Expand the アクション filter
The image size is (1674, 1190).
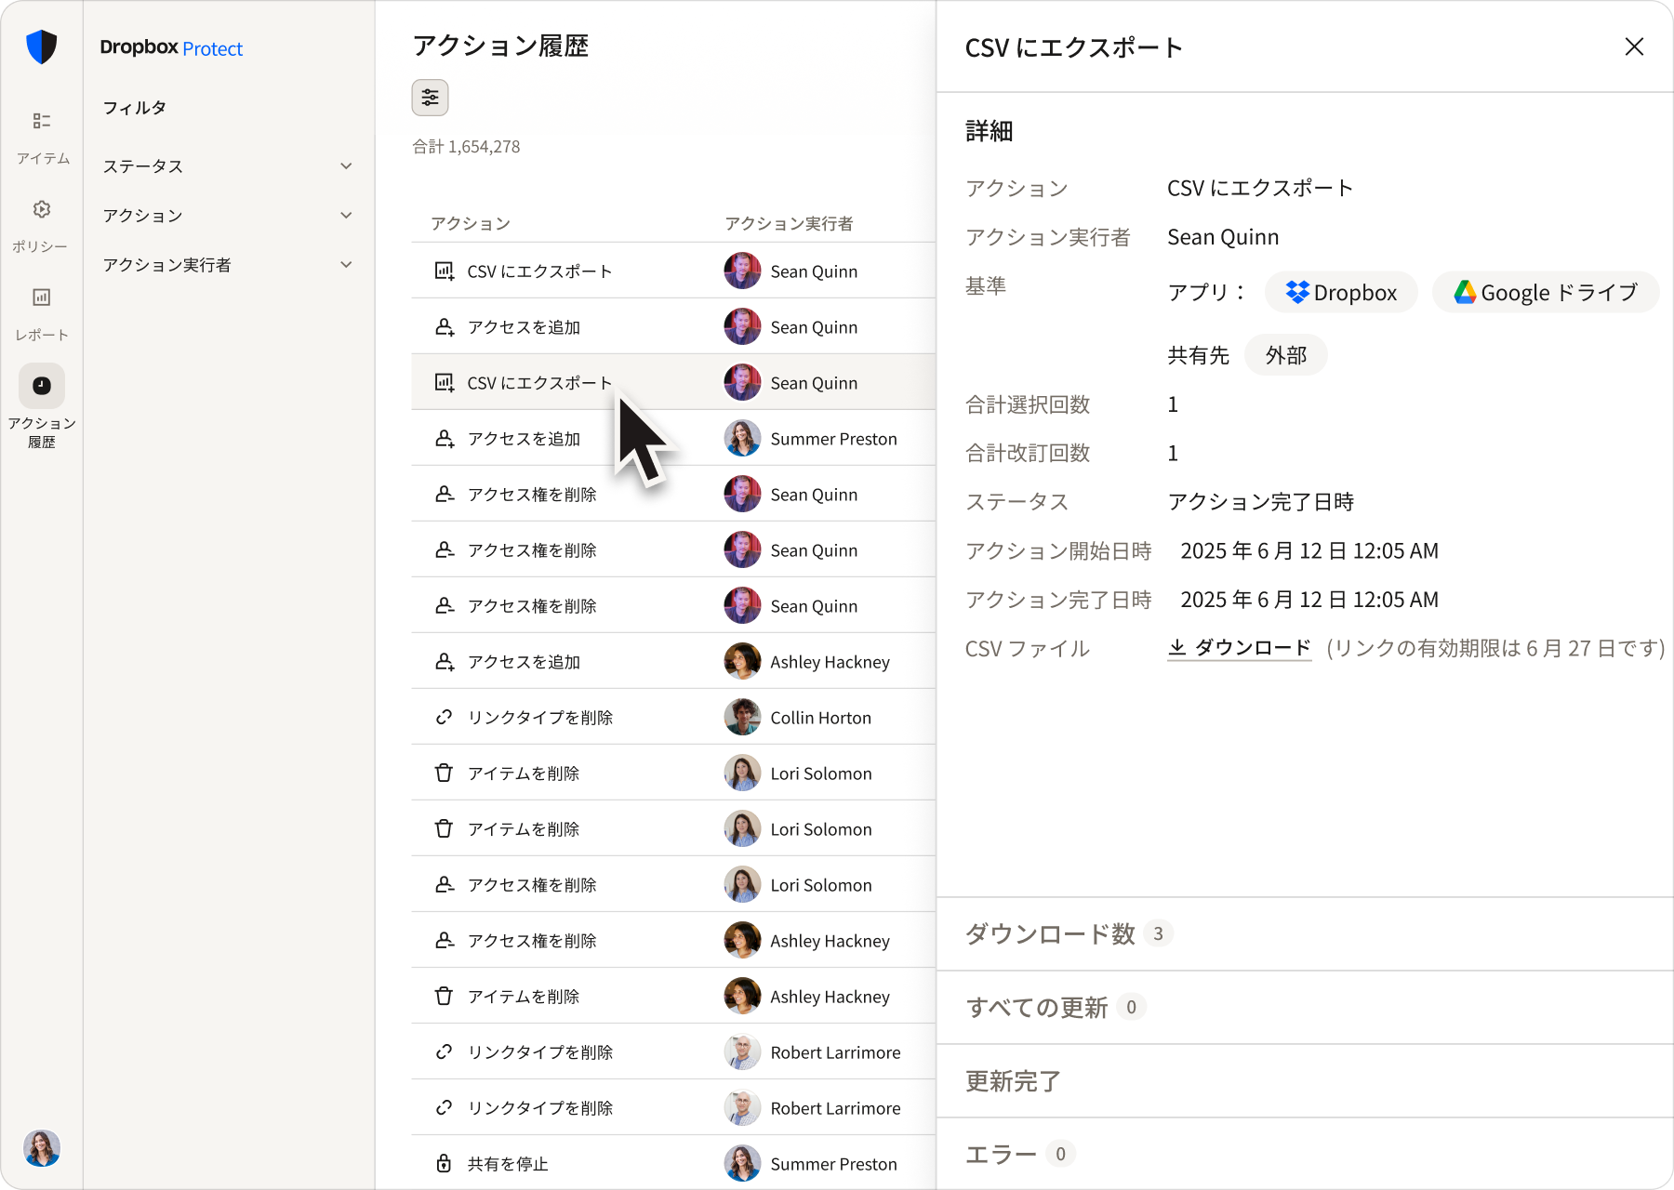click(x=228, y=216)
